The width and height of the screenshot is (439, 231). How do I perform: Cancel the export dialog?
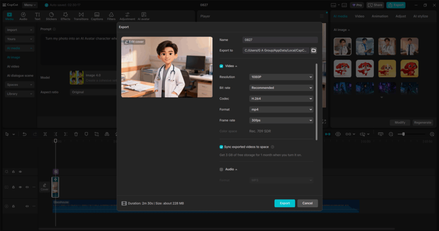(x=307, y=203)
